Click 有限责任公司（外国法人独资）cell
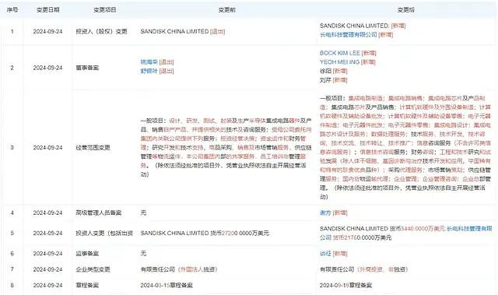This screenshot has width=498, height=295. 180,269
